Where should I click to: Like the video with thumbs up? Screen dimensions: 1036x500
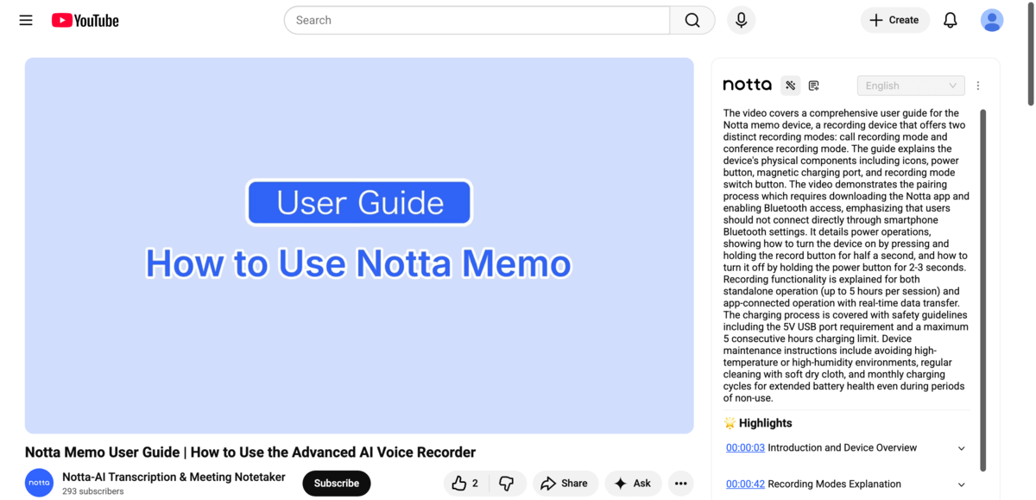[x=465, y=484]
